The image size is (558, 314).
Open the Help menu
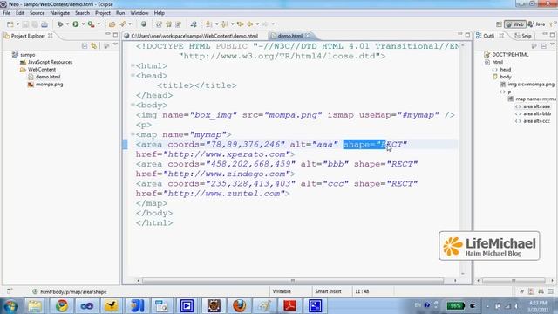[159, 13]
